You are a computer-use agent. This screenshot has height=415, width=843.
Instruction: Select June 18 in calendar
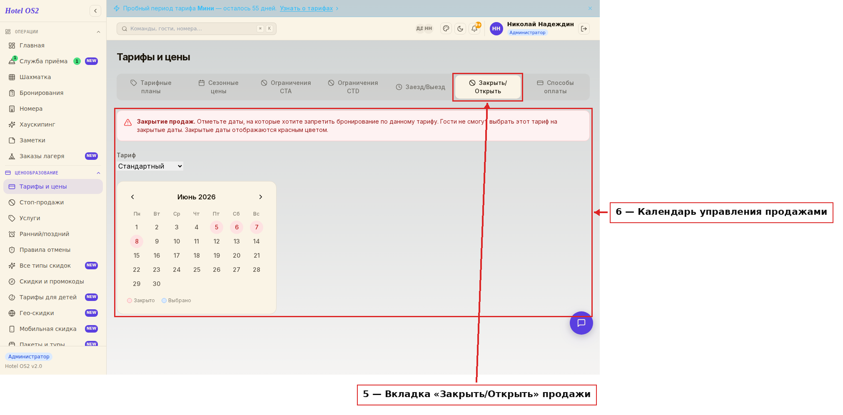coord(197,256)
